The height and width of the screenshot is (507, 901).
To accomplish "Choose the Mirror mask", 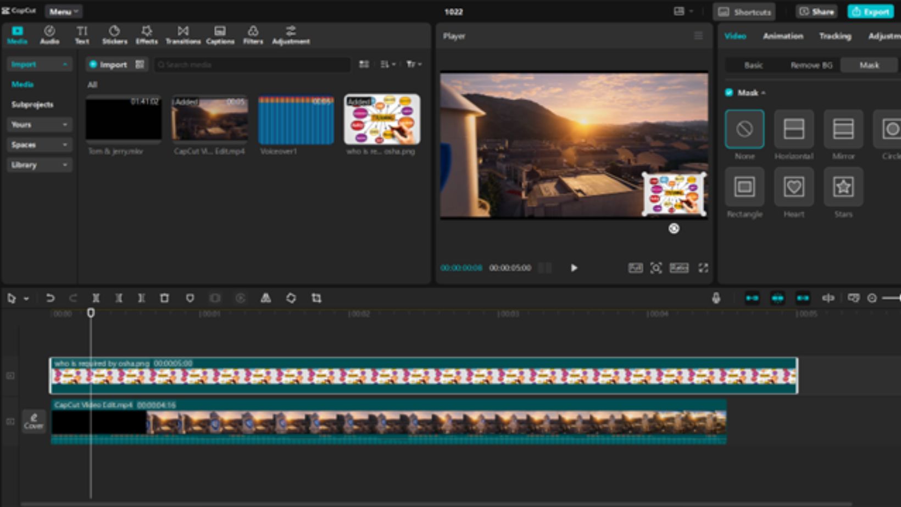I will point(843,129).
